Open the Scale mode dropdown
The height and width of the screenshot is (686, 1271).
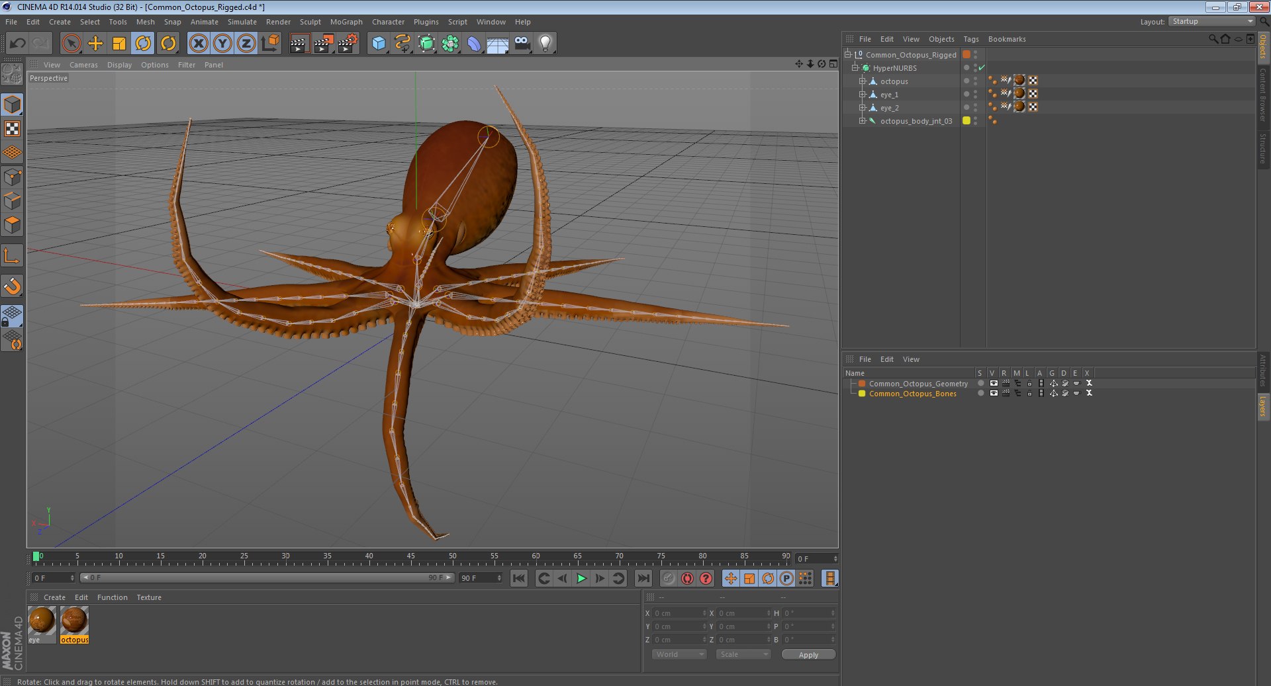pyautogui.click(x=743, y=654)
